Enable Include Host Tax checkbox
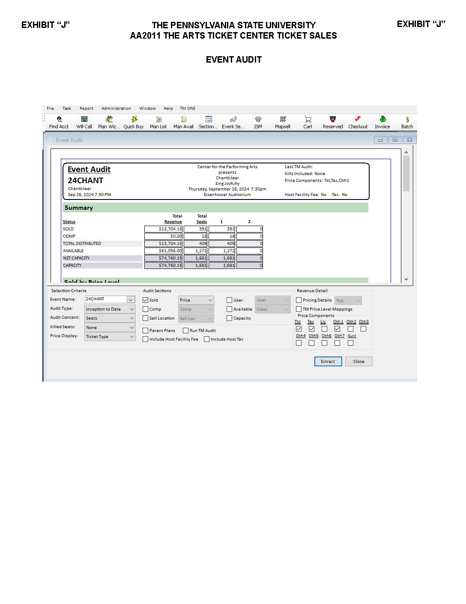 (207, 339)
